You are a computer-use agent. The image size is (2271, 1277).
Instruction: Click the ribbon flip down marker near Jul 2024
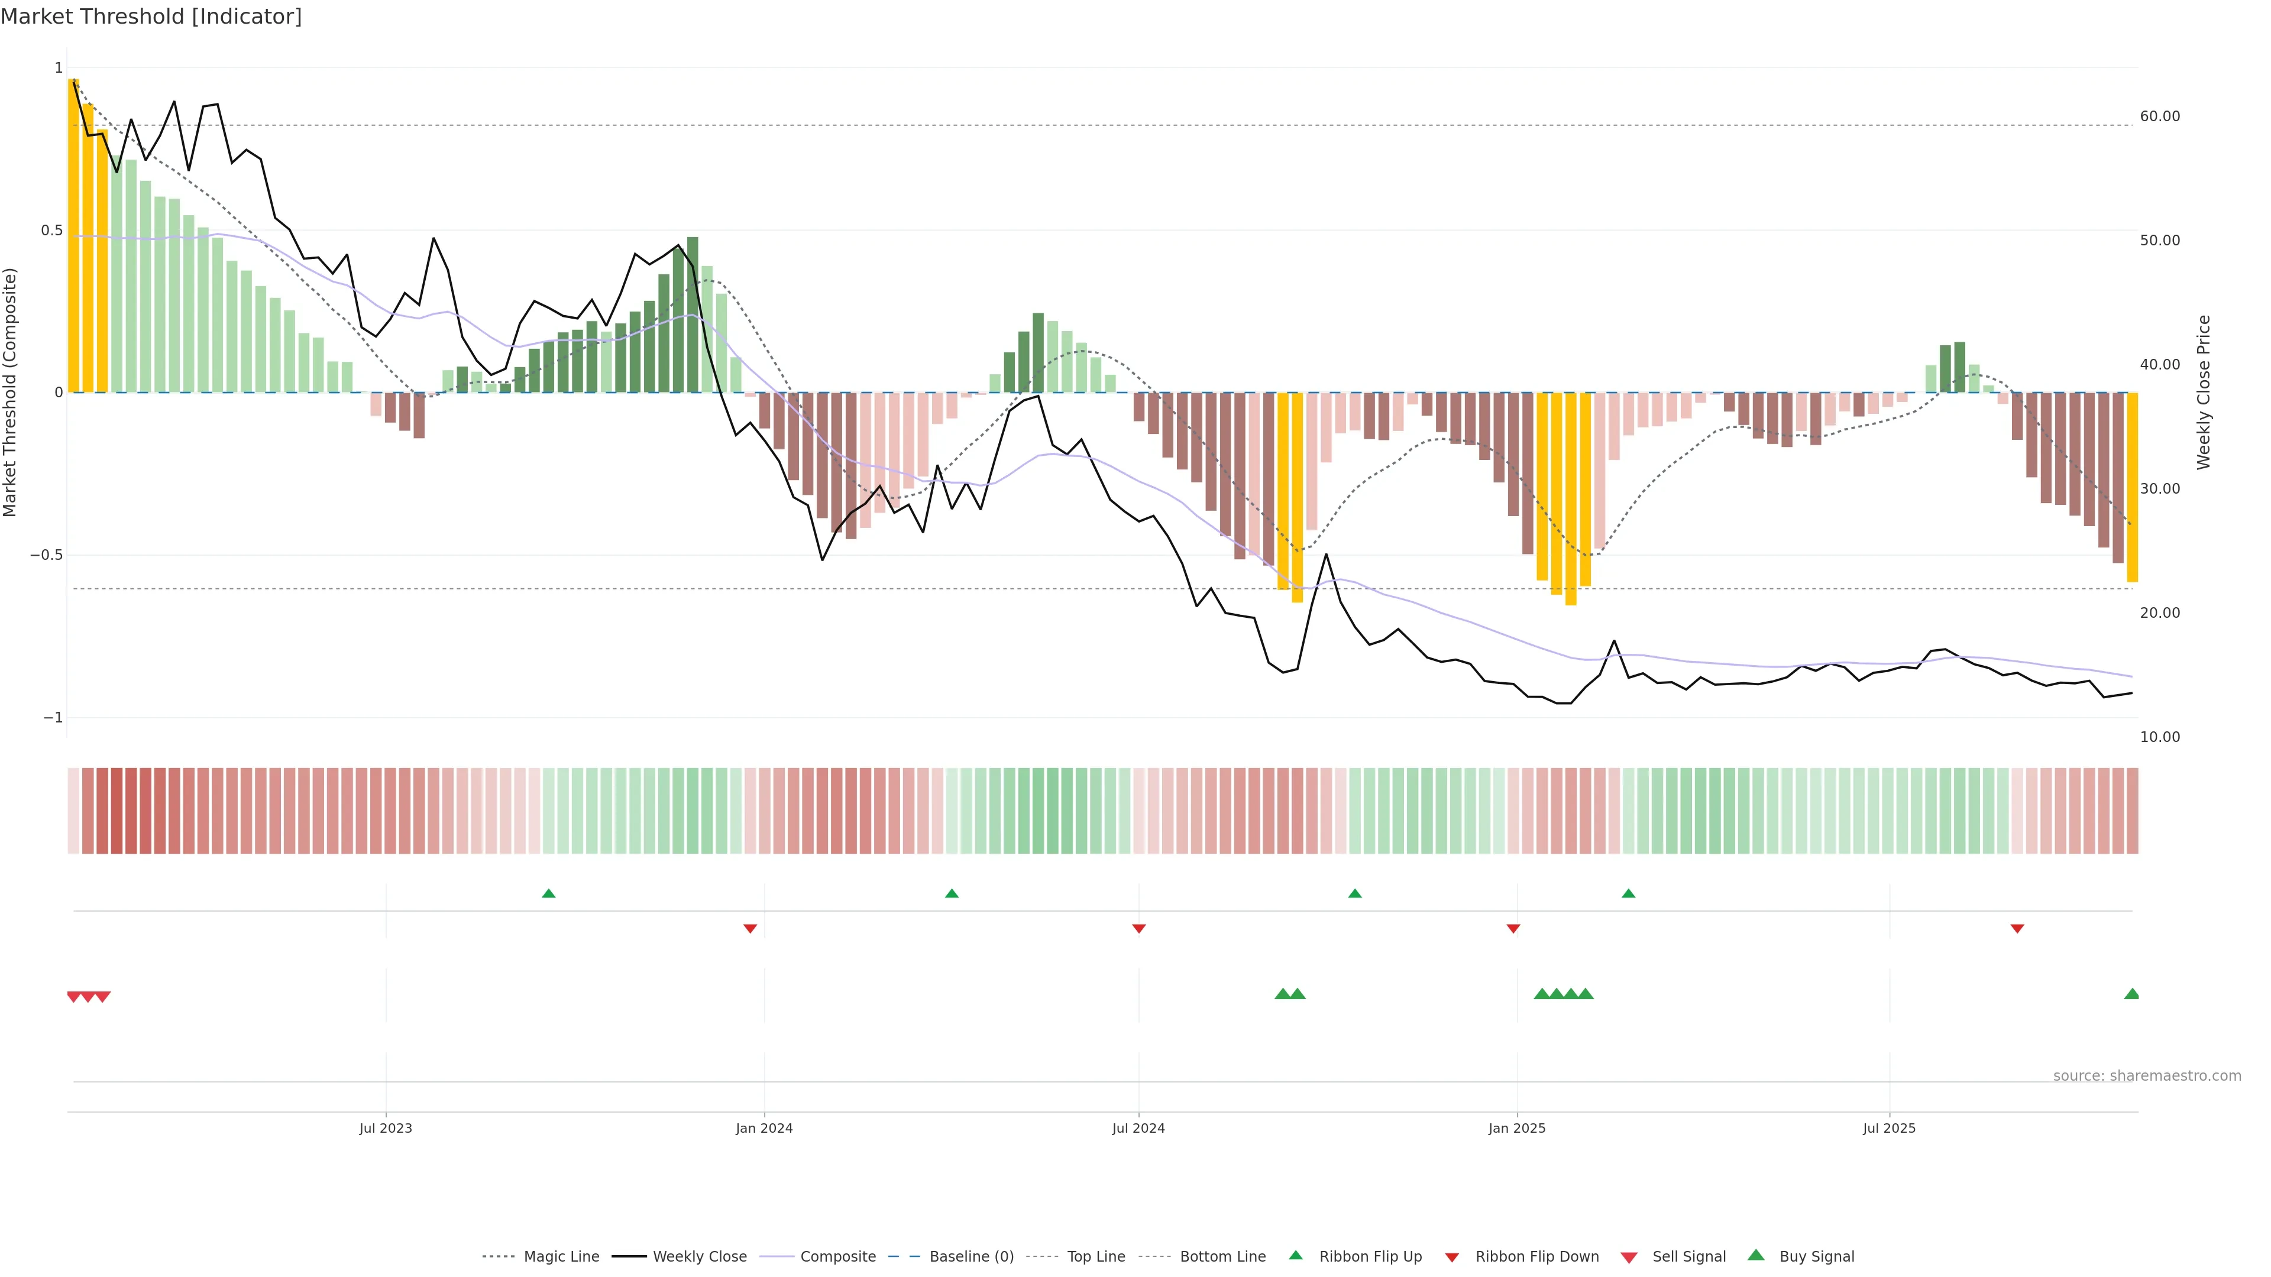click(1138, 928)
